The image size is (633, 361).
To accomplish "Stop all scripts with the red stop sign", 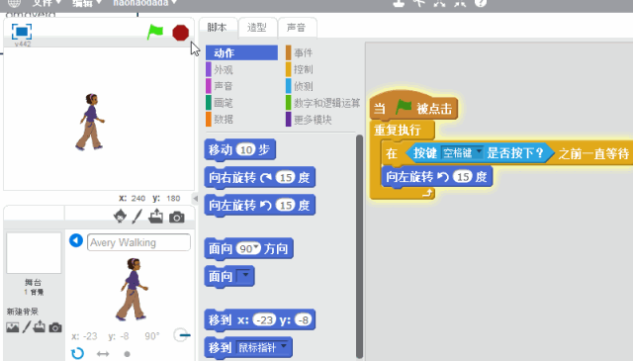I will pos(180,33).
